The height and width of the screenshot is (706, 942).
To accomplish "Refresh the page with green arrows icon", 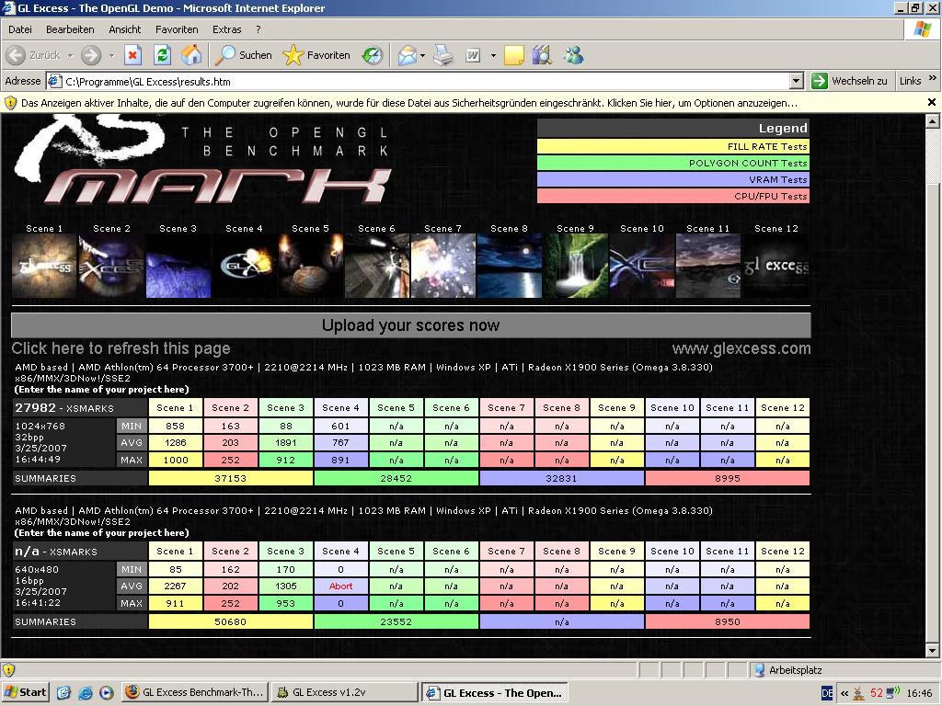I will [x=162, y=55].
